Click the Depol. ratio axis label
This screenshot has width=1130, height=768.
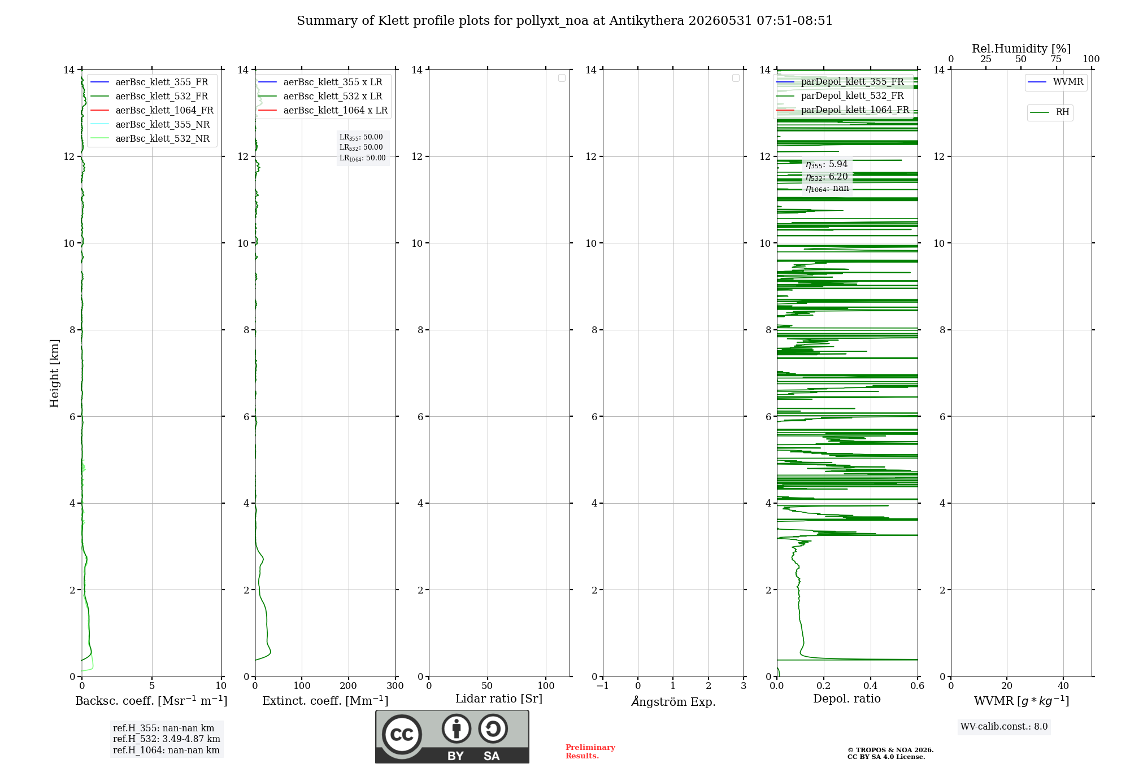coord(847,699)
